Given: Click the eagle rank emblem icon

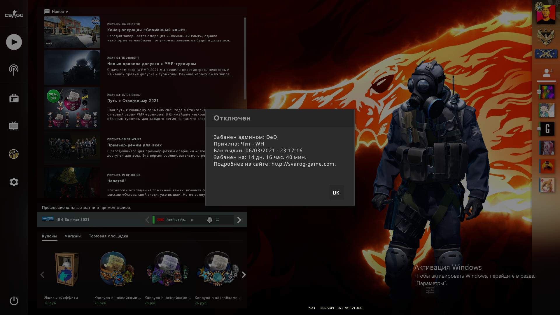Looking at the screenshot, I should 546,37.
